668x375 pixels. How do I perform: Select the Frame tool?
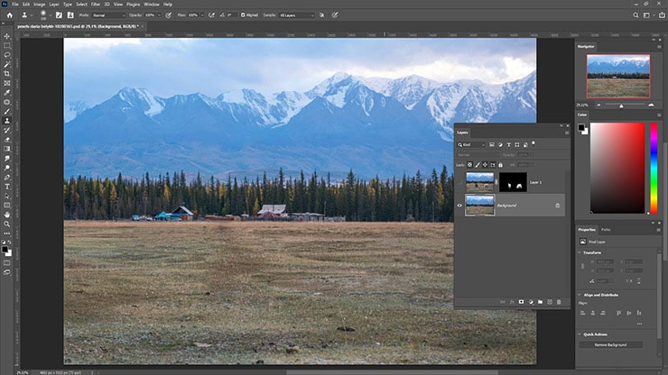[x=7, y=83]
